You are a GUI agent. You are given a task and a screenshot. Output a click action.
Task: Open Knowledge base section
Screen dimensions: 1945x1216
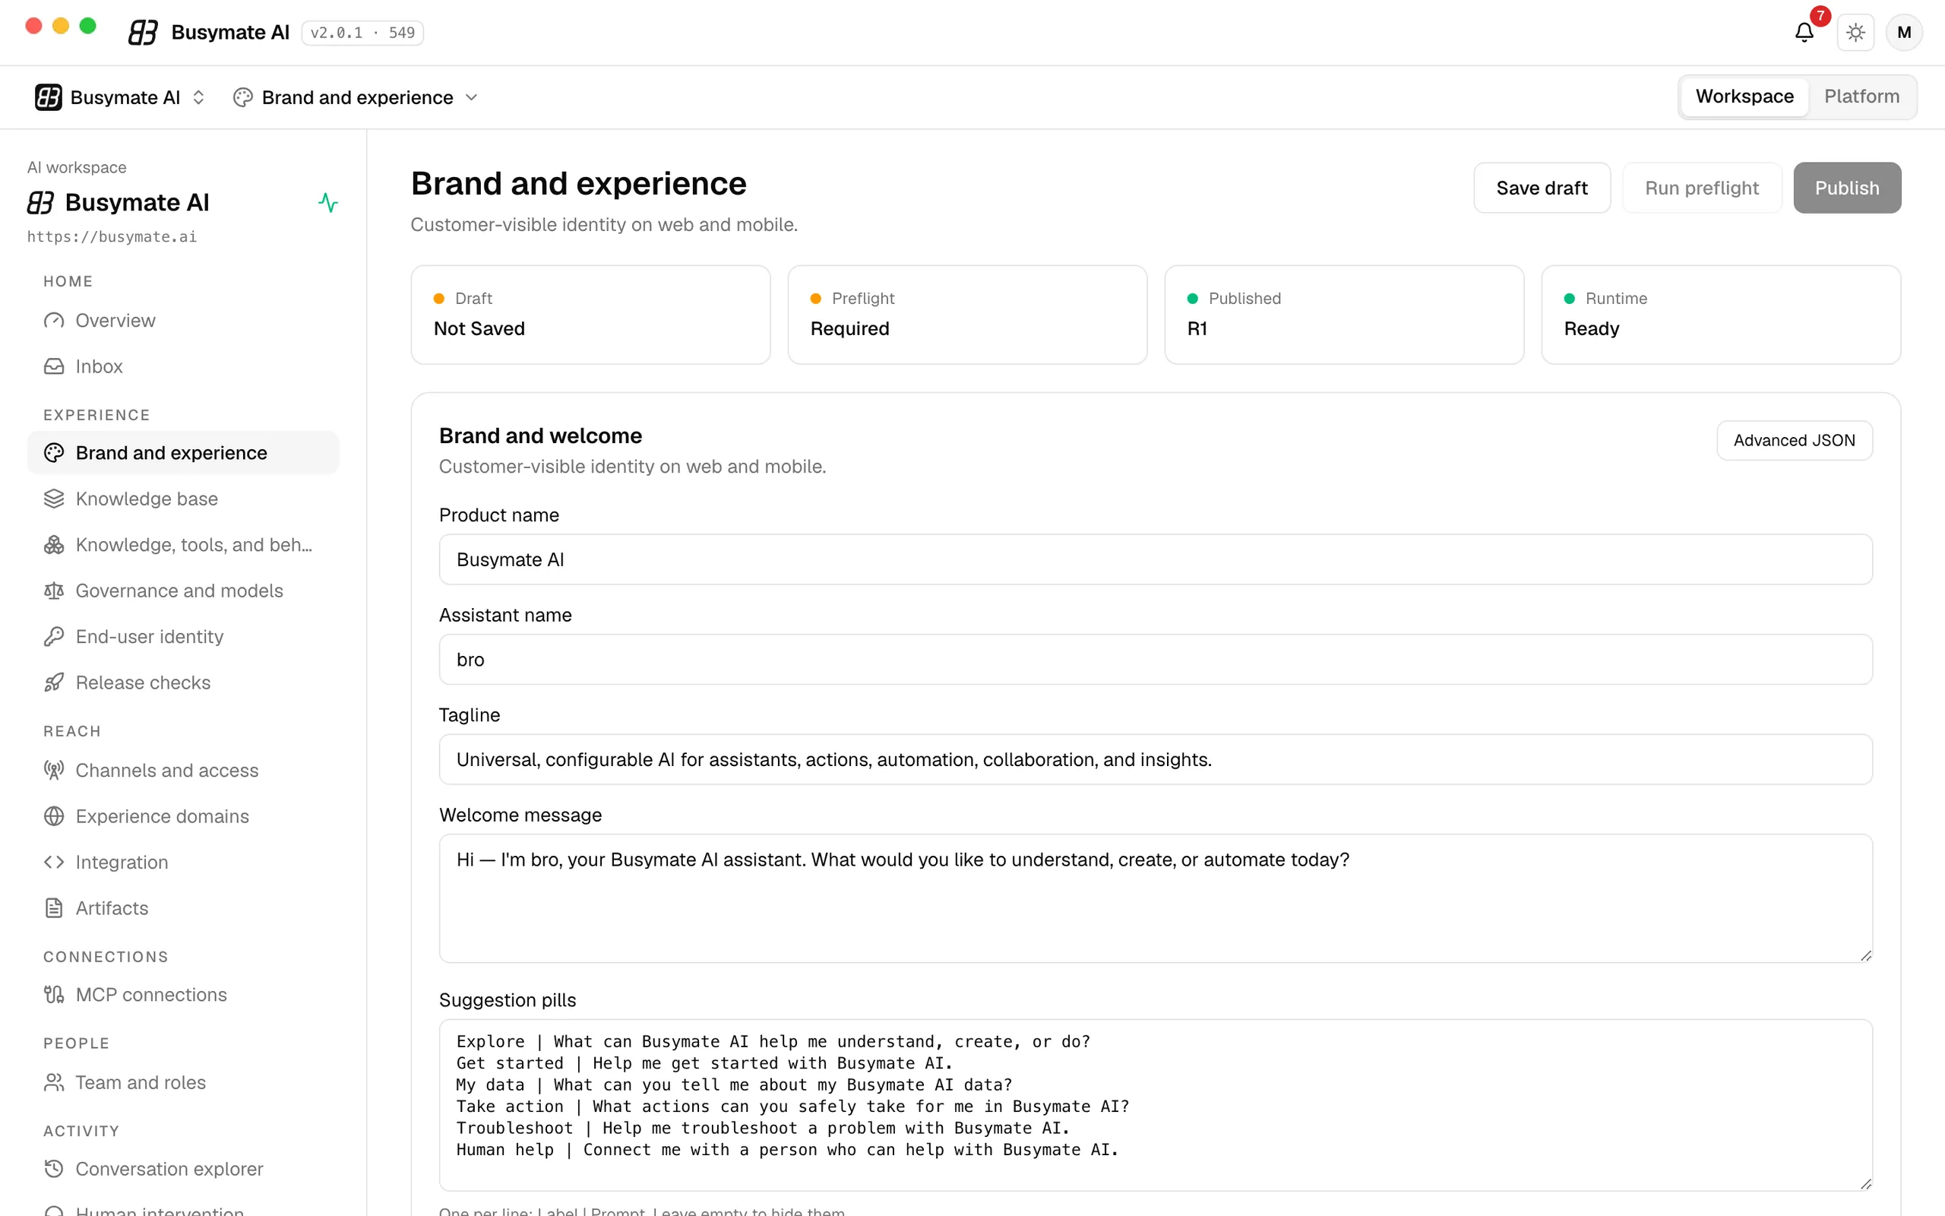coord(183,499)
